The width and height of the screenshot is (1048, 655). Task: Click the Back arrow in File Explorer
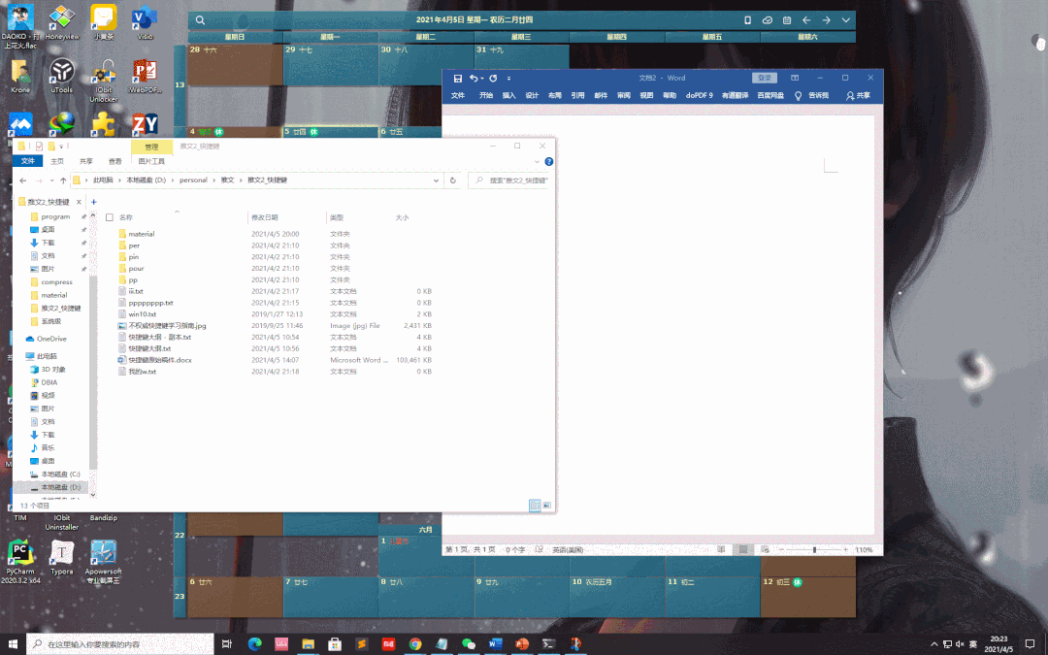(23, 180)
